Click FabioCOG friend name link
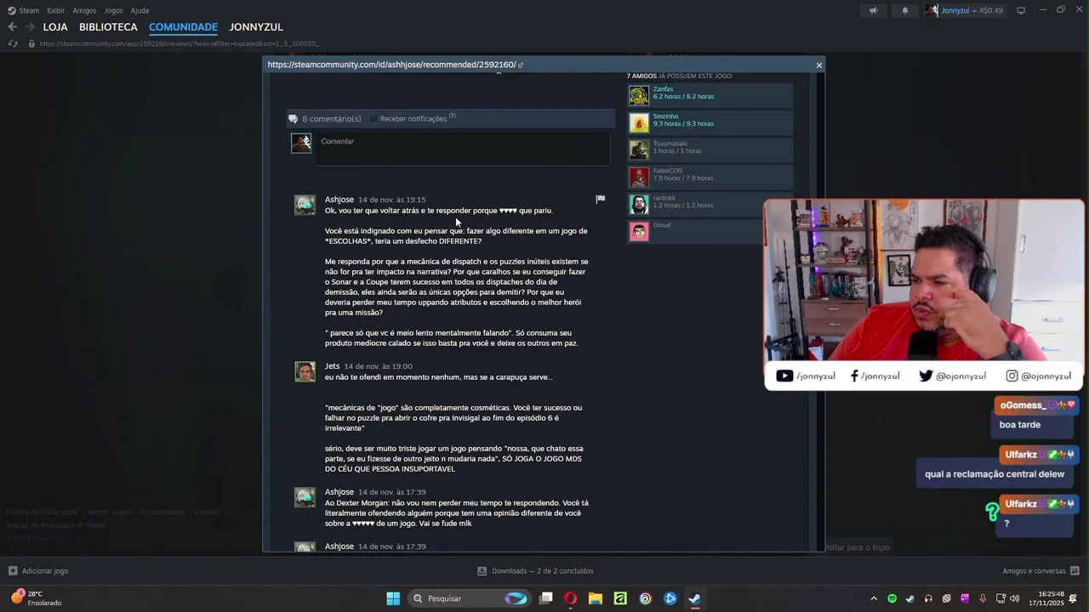This screenshot has width=1089, height=612. [x=668, y=171]
